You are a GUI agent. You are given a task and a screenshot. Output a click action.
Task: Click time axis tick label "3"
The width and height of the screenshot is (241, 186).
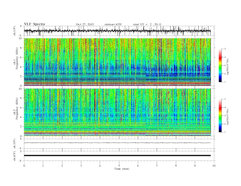point(81,166)
